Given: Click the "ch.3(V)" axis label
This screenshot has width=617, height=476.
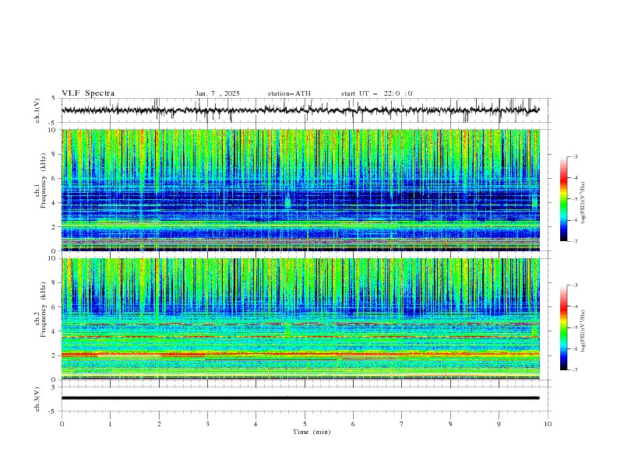Looking at the screenshot, I should (38, 399).
